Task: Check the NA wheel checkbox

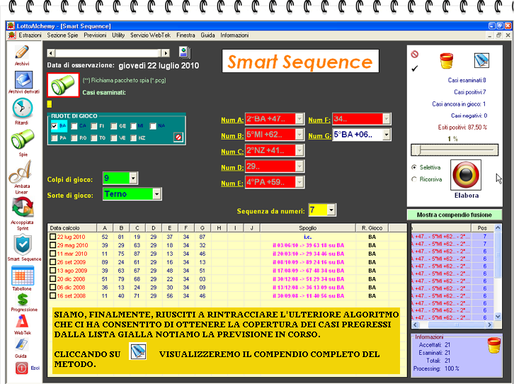Action: tap(153, 126)
